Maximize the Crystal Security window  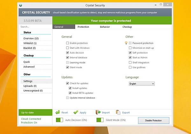point(161,5)
